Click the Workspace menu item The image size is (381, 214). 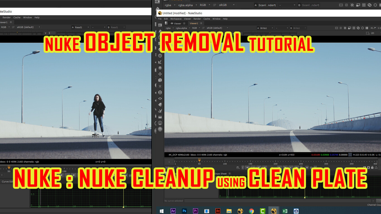[176, 19]
